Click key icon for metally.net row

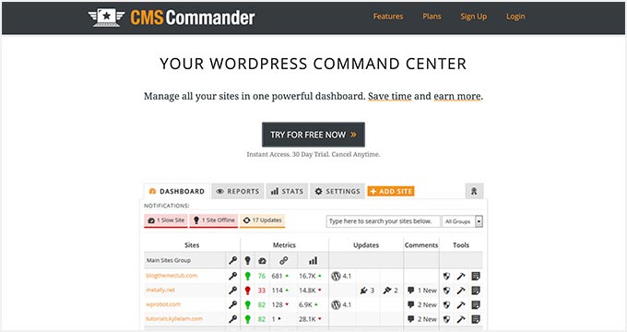232,290
